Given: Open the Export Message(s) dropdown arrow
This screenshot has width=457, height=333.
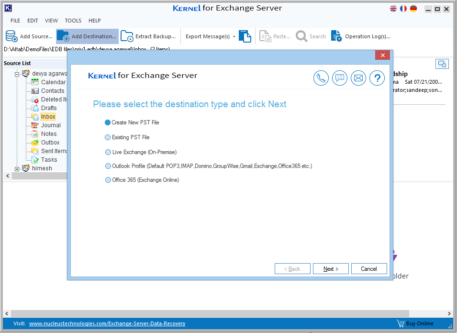Looking at the screenshot, I should pos(234,36).
